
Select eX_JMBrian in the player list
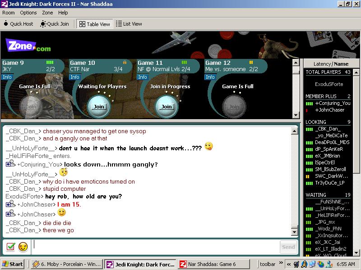point(328,156)
